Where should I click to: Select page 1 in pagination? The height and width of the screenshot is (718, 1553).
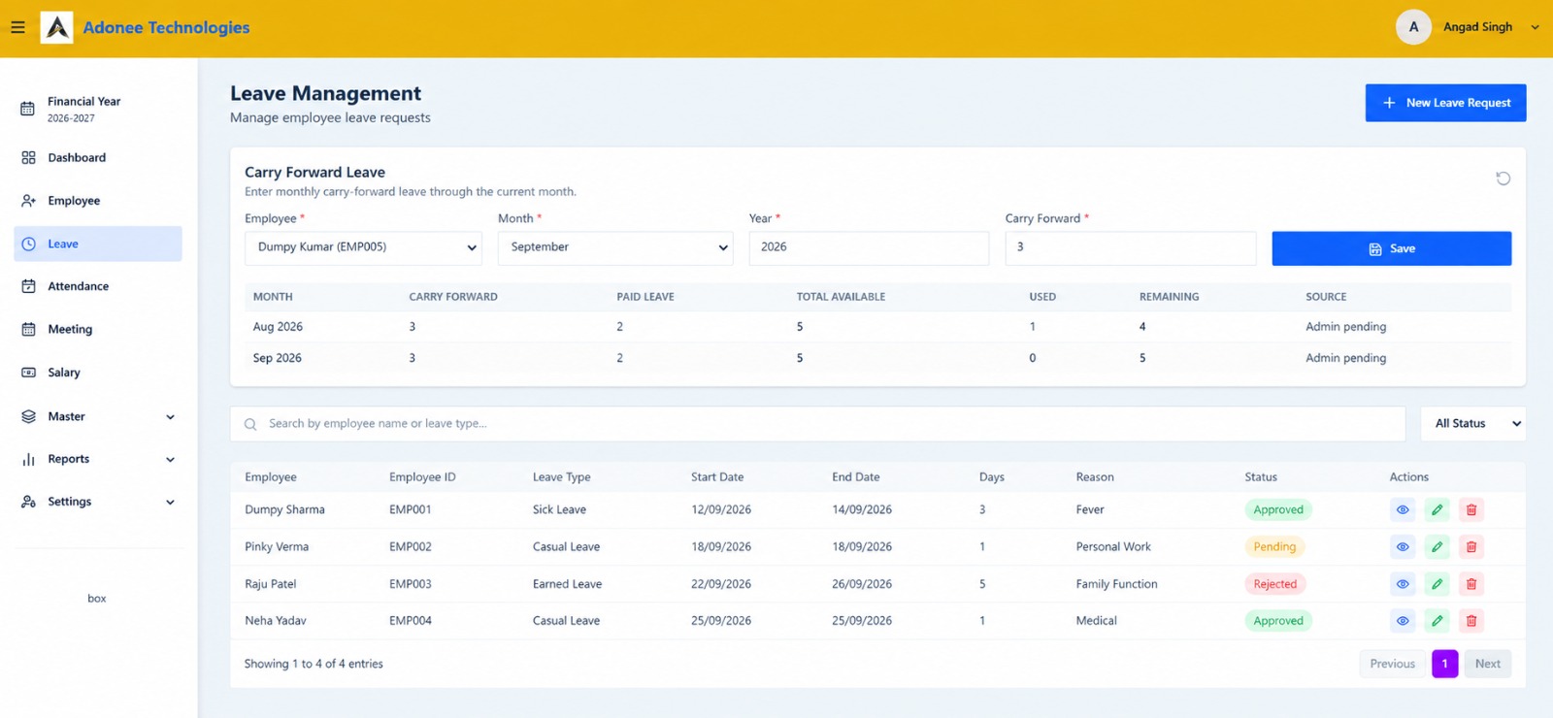pyautogui.click(x=1444, y=664)
